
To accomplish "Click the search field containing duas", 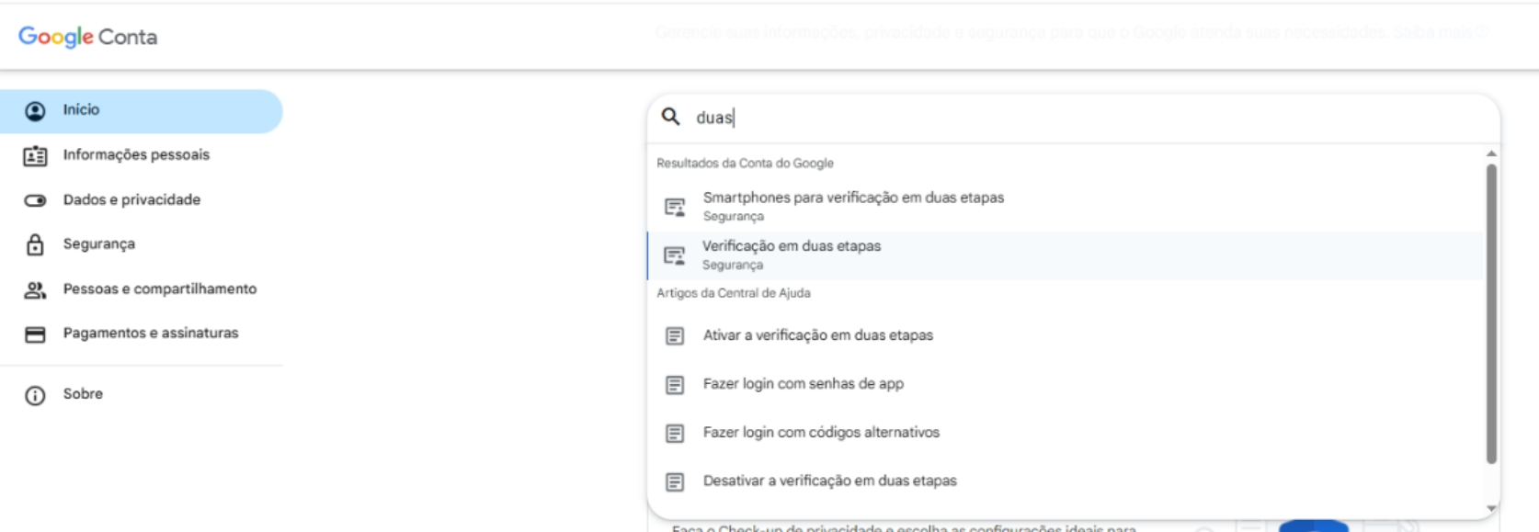I will [1074, 118].
